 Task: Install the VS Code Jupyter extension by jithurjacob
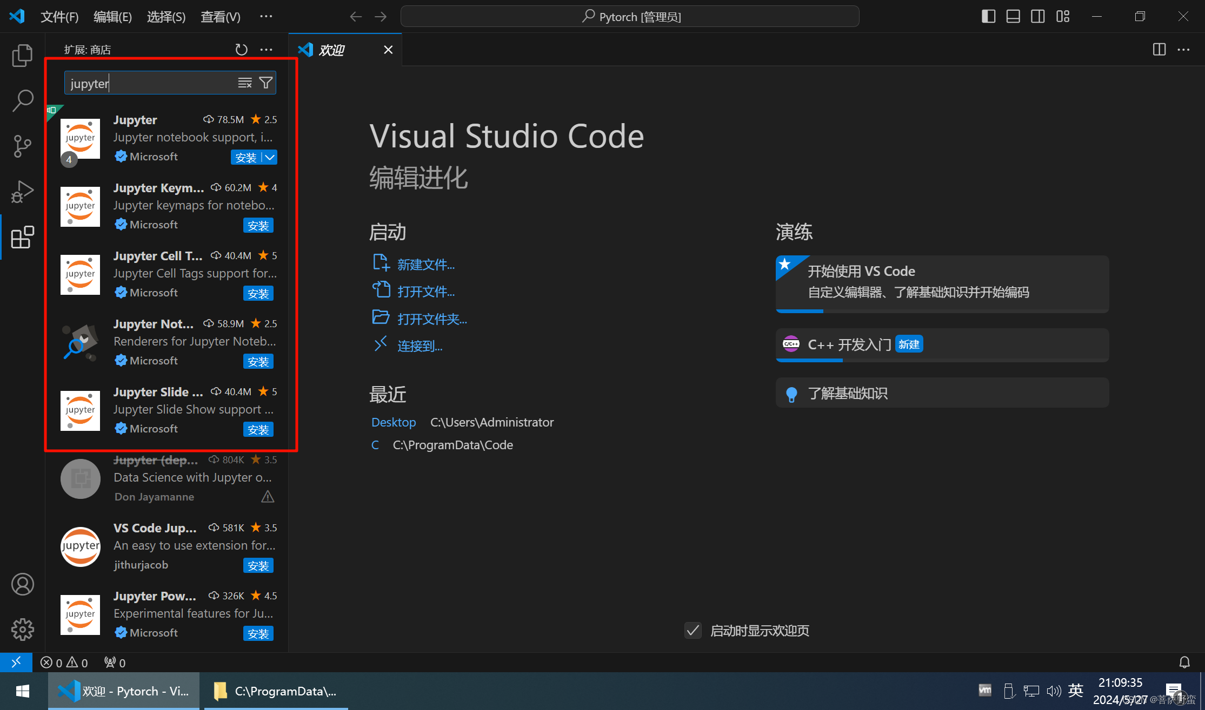tap(258, 565)
